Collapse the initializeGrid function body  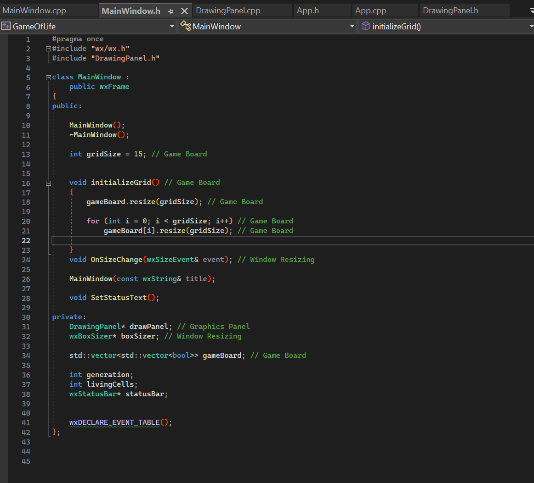(48, 183)
